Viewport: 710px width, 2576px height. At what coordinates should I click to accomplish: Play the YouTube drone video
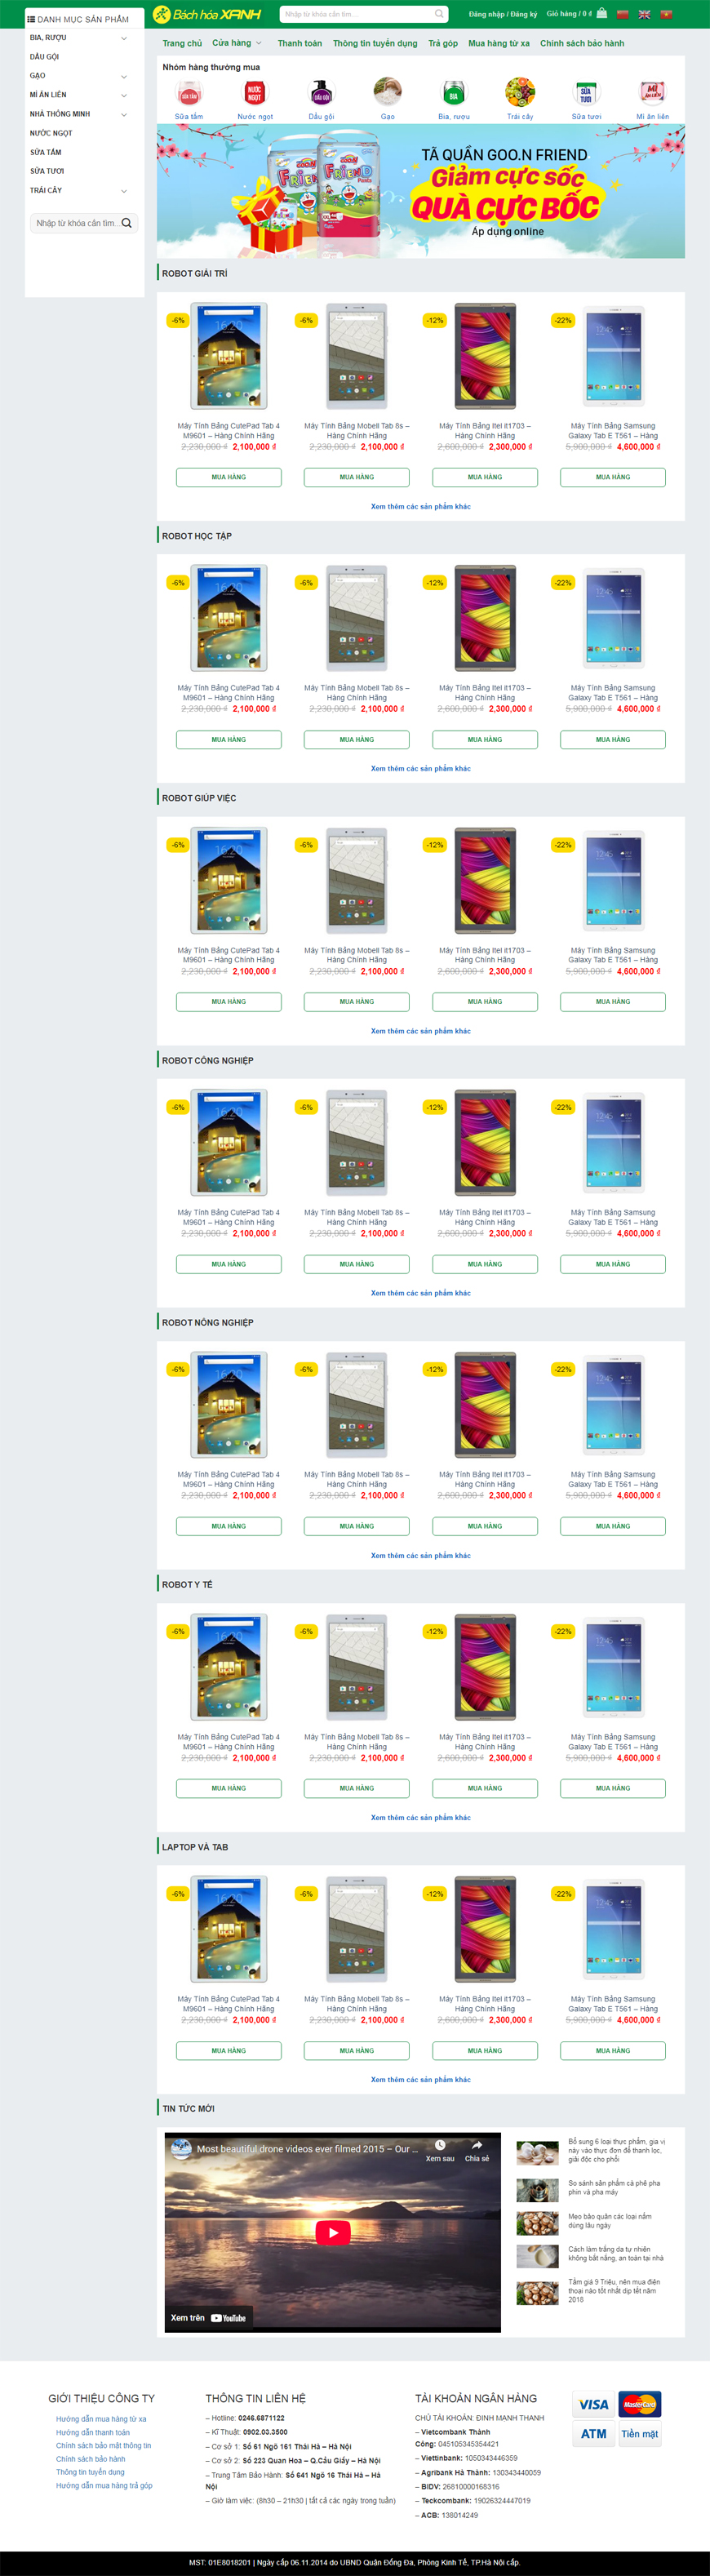pos(333,2233)
